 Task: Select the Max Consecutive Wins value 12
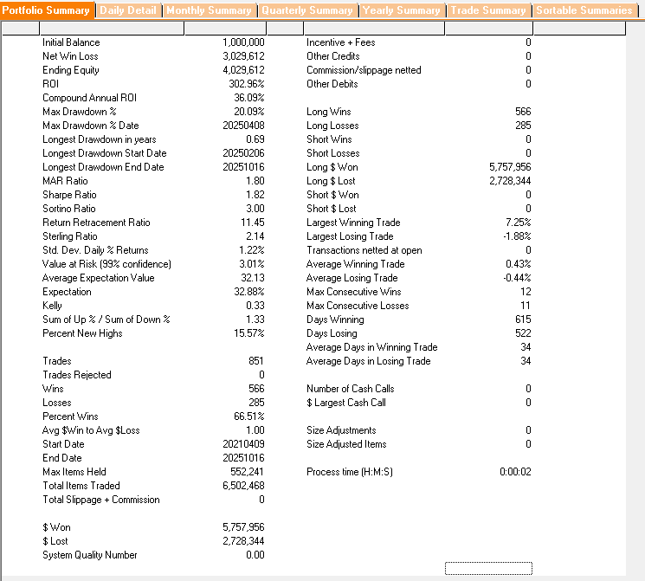click(526, 292)
